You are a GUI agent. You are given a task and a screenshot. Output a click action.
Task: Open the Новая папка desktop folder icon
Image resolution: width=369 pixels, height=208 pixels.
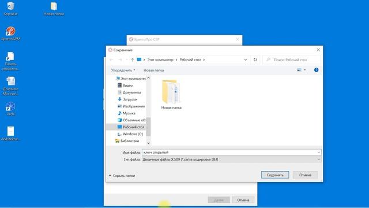[x=54, y=9]
